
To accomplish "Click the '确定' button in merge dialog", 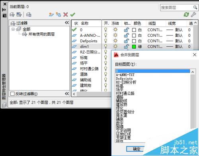I will 136,149.
